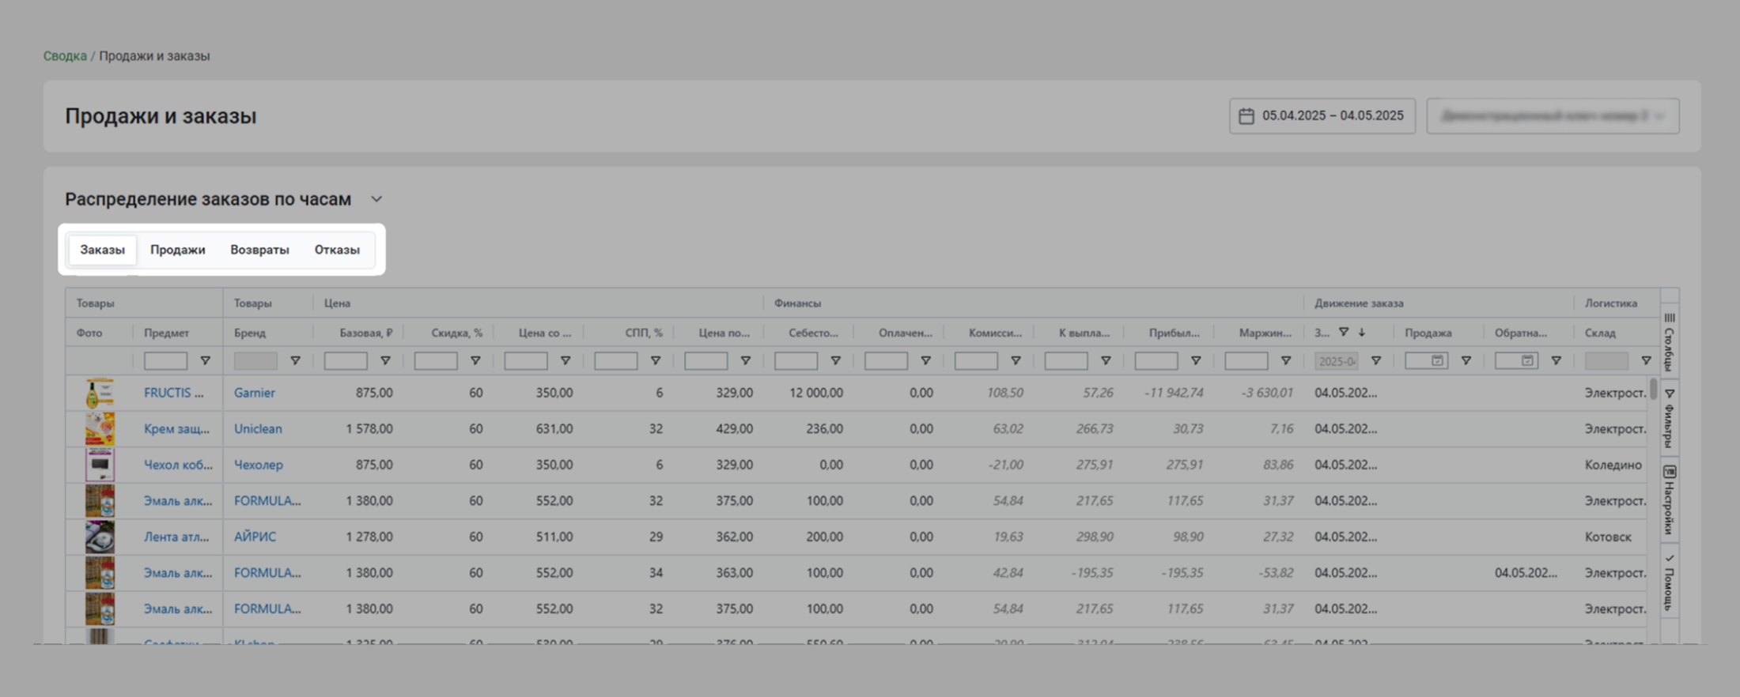Toggle the Фильтры side panel

pos(1669,417)
